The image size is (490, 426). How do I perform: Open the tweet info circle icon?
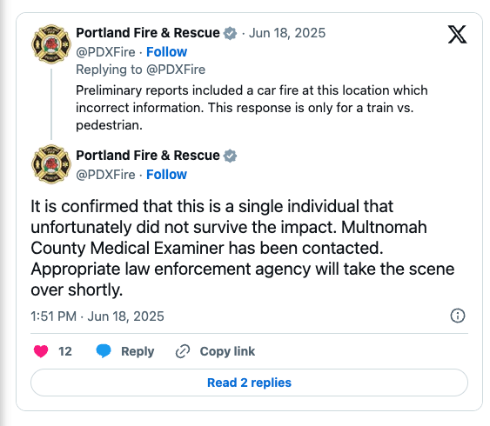pyautogui.click(x=458, y=316)
